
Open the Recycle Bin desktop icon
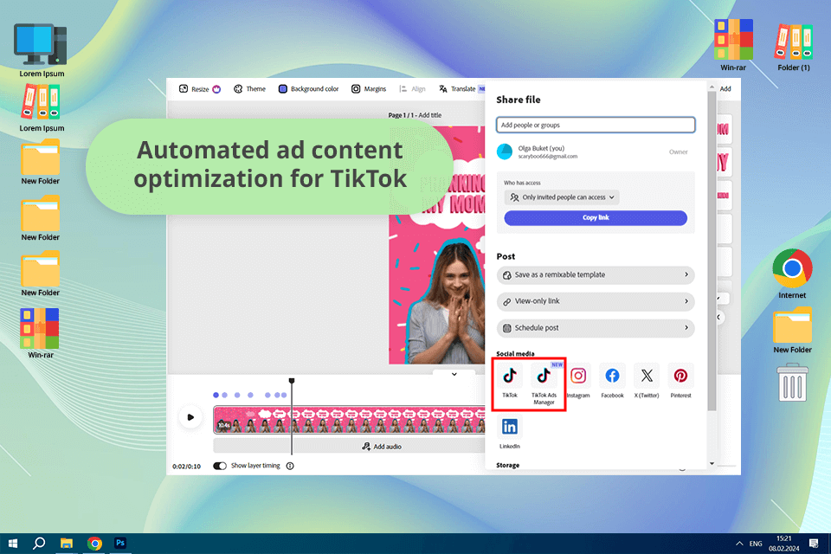(x=792, y=382)
